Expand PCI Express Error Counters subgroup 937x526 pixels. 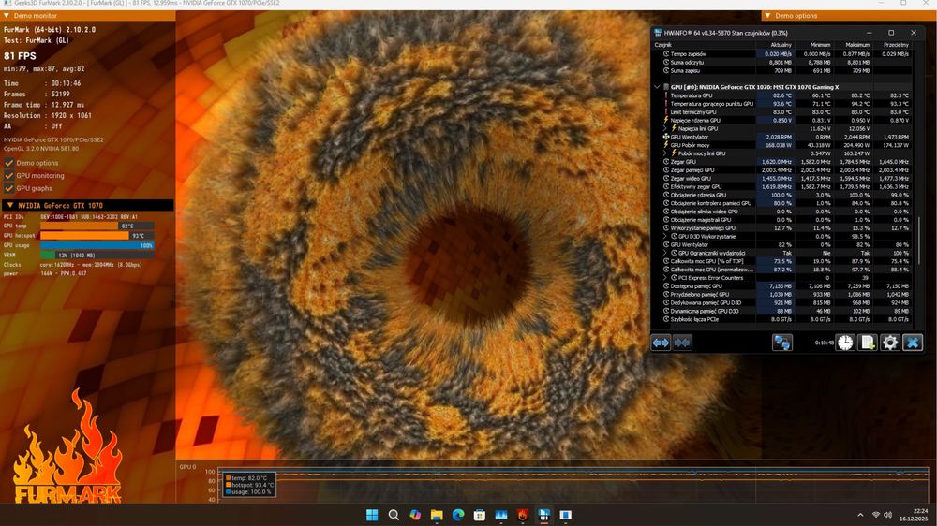pyautogui.click(x=665, y=278)
